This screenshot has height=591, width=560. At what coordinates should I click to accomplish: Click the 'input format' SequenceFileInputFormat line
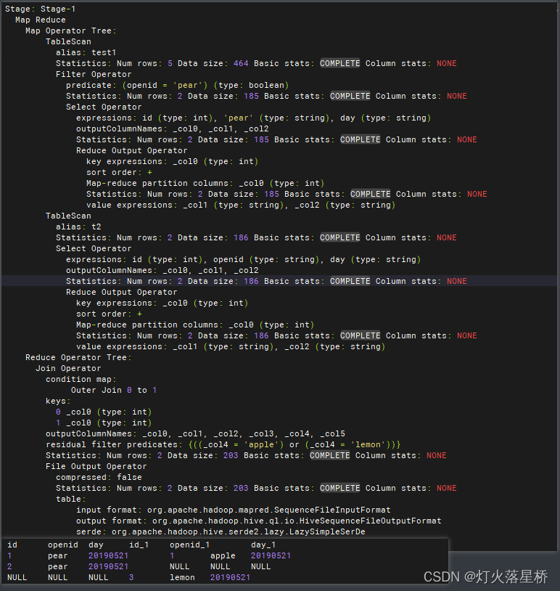(x=233, y=510)
